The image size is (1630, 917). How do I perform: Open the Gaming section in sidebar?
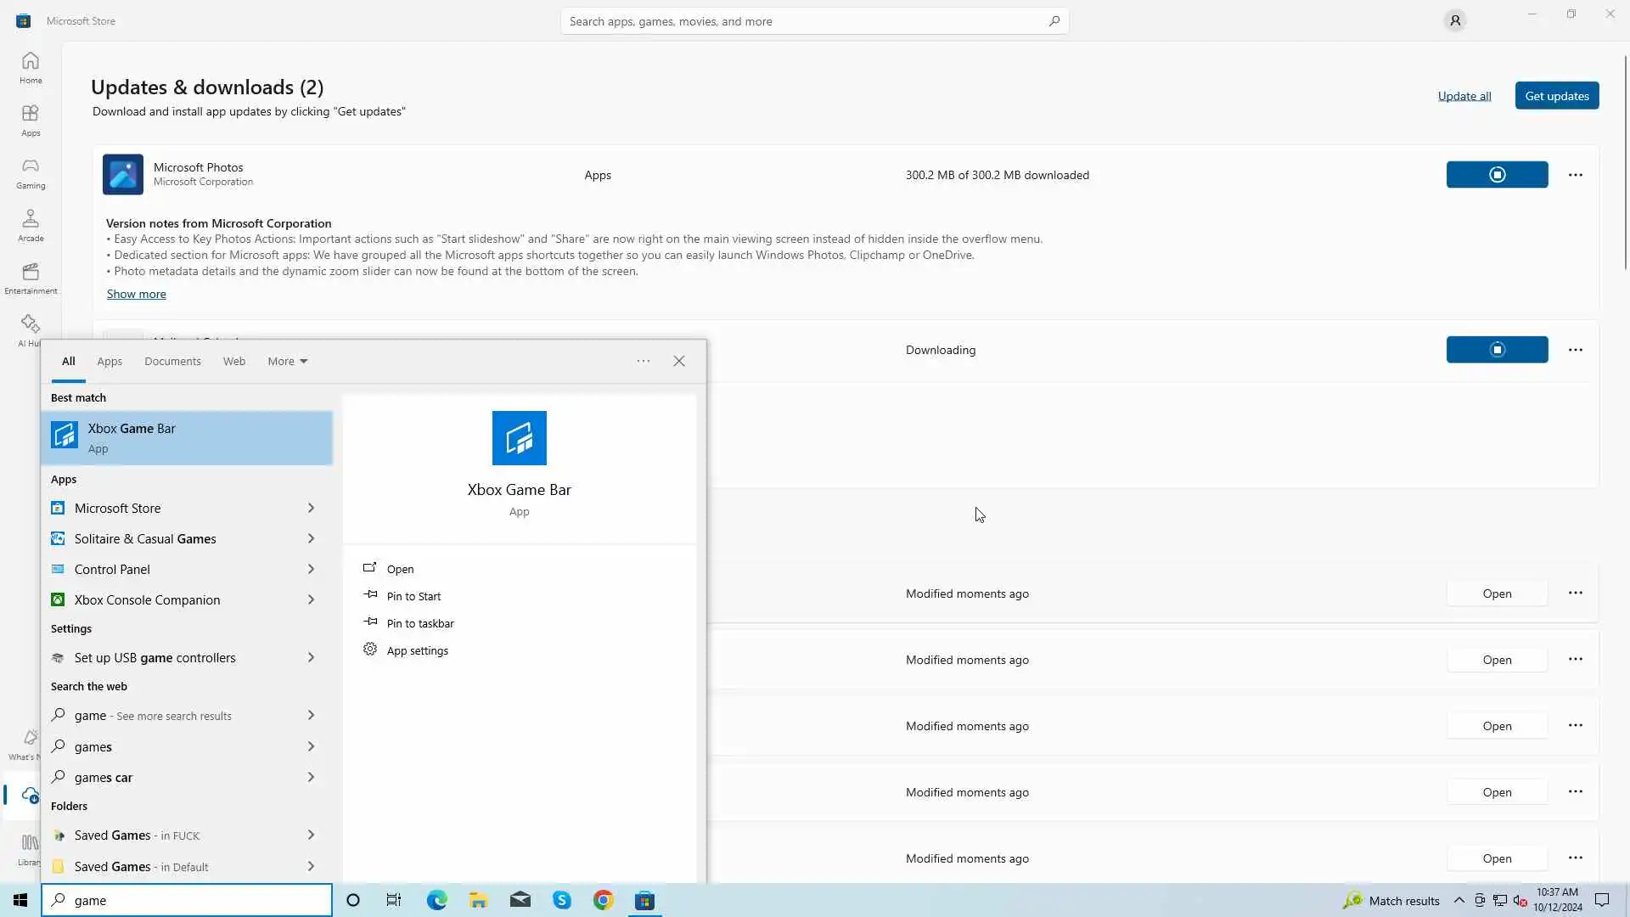coord(31,172)
